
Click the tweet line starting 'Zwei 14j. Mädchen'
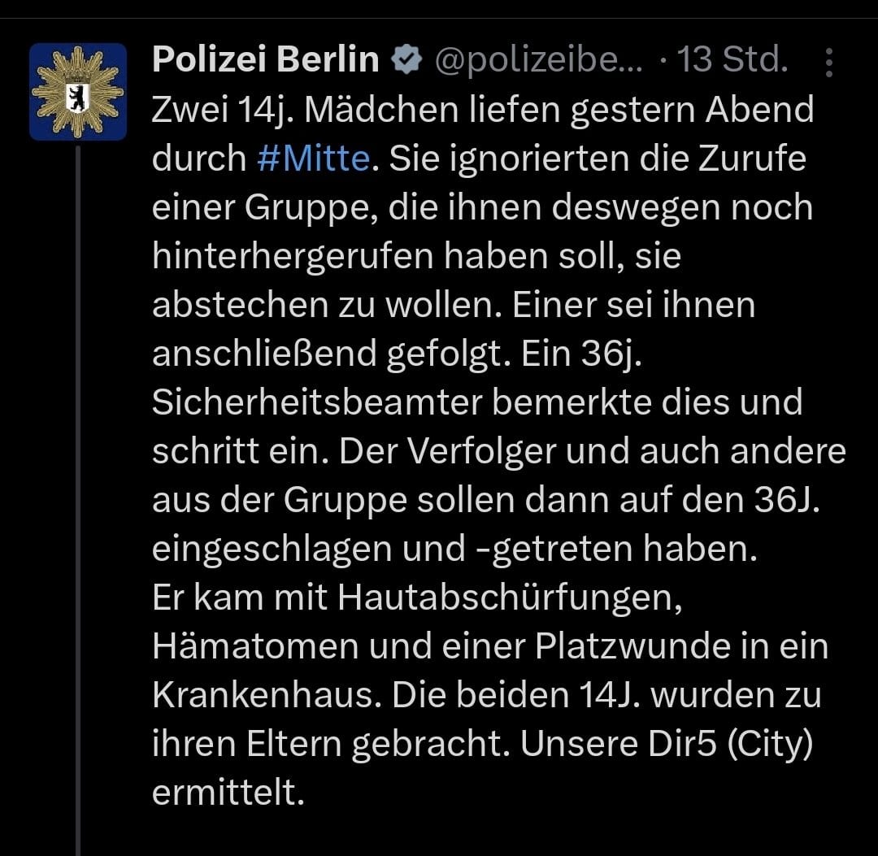tap(483, 111)
